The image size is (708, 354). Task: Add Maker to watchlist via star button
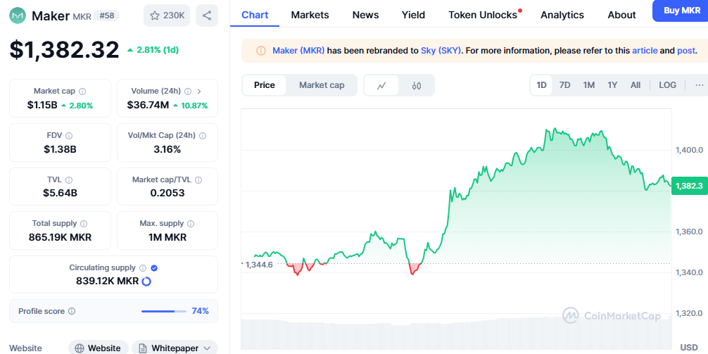coord(167,15)
